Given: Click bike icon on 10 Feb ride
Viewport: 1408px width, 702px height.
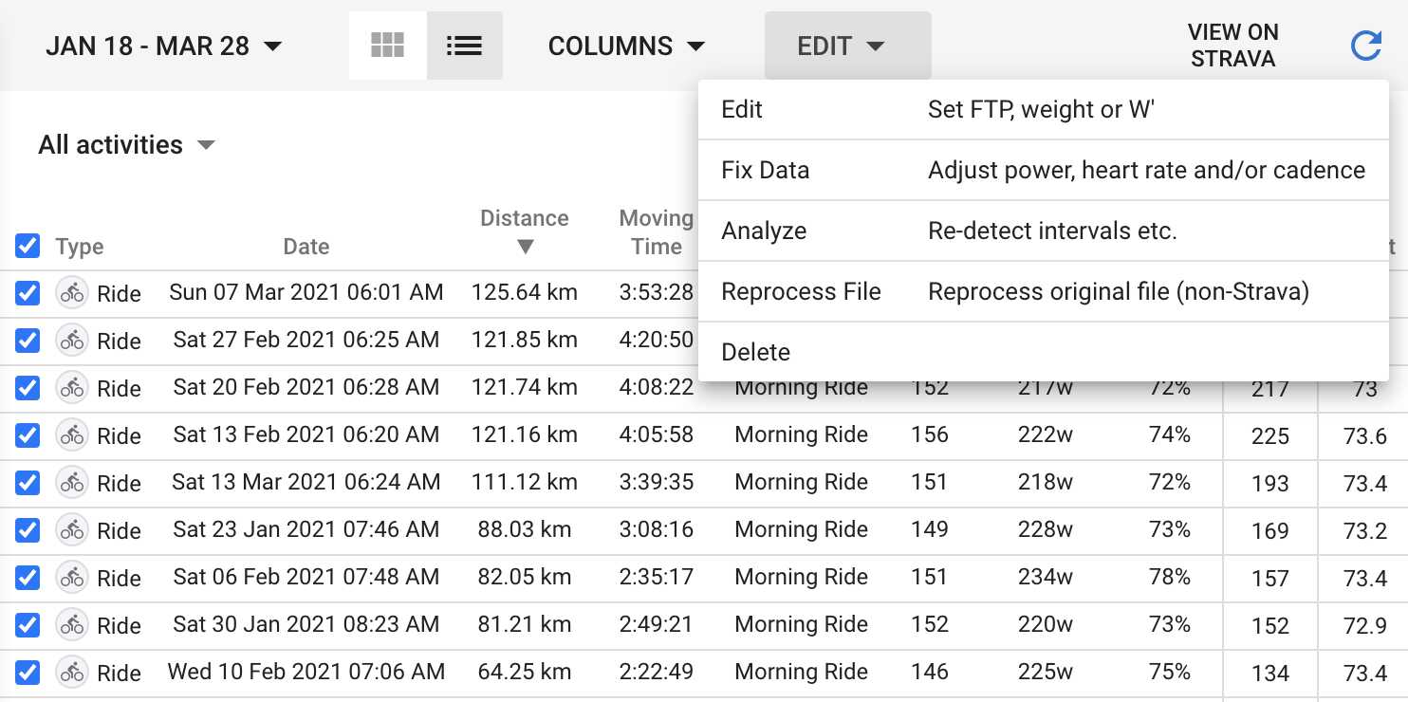Looking at the screenshot, I should 71,673.
